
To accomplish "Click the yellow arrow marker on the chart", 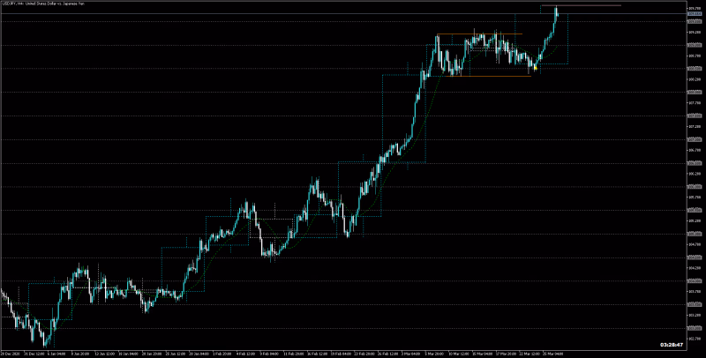I will pyautogui.click(x=536, y=67).
